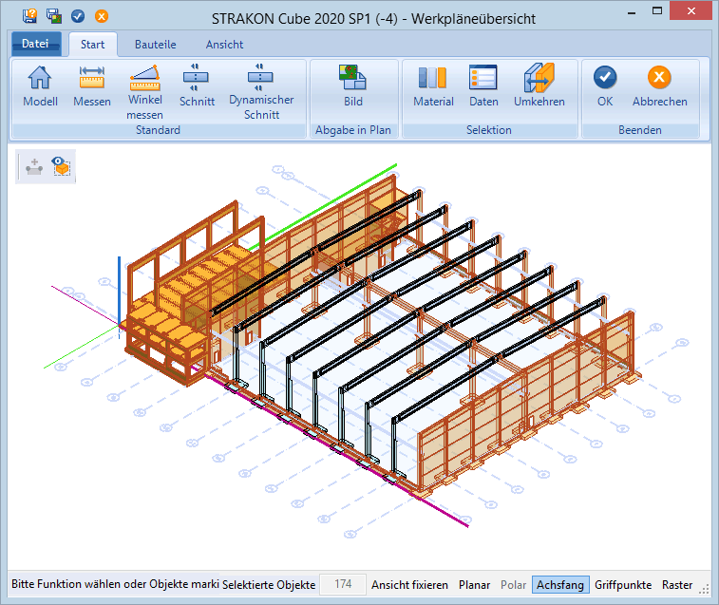Click the Modell home icon

(40, 79)
